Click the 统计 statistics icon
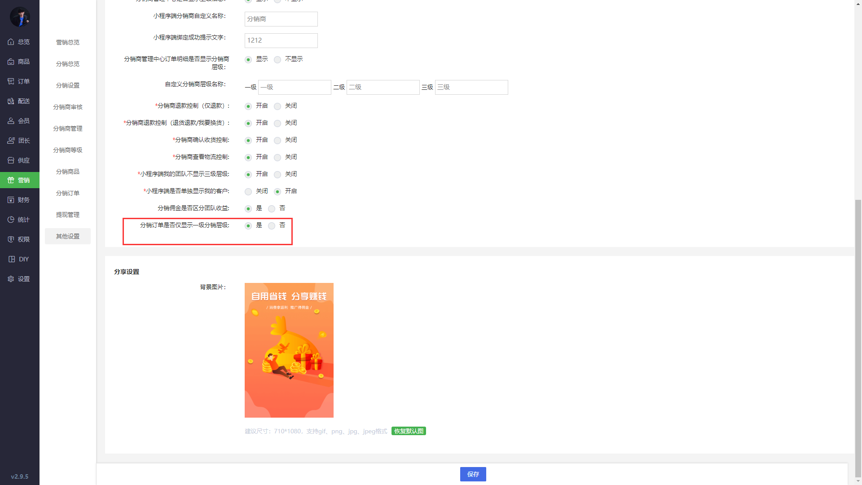 pyautogui.click(x=11, y=220)
